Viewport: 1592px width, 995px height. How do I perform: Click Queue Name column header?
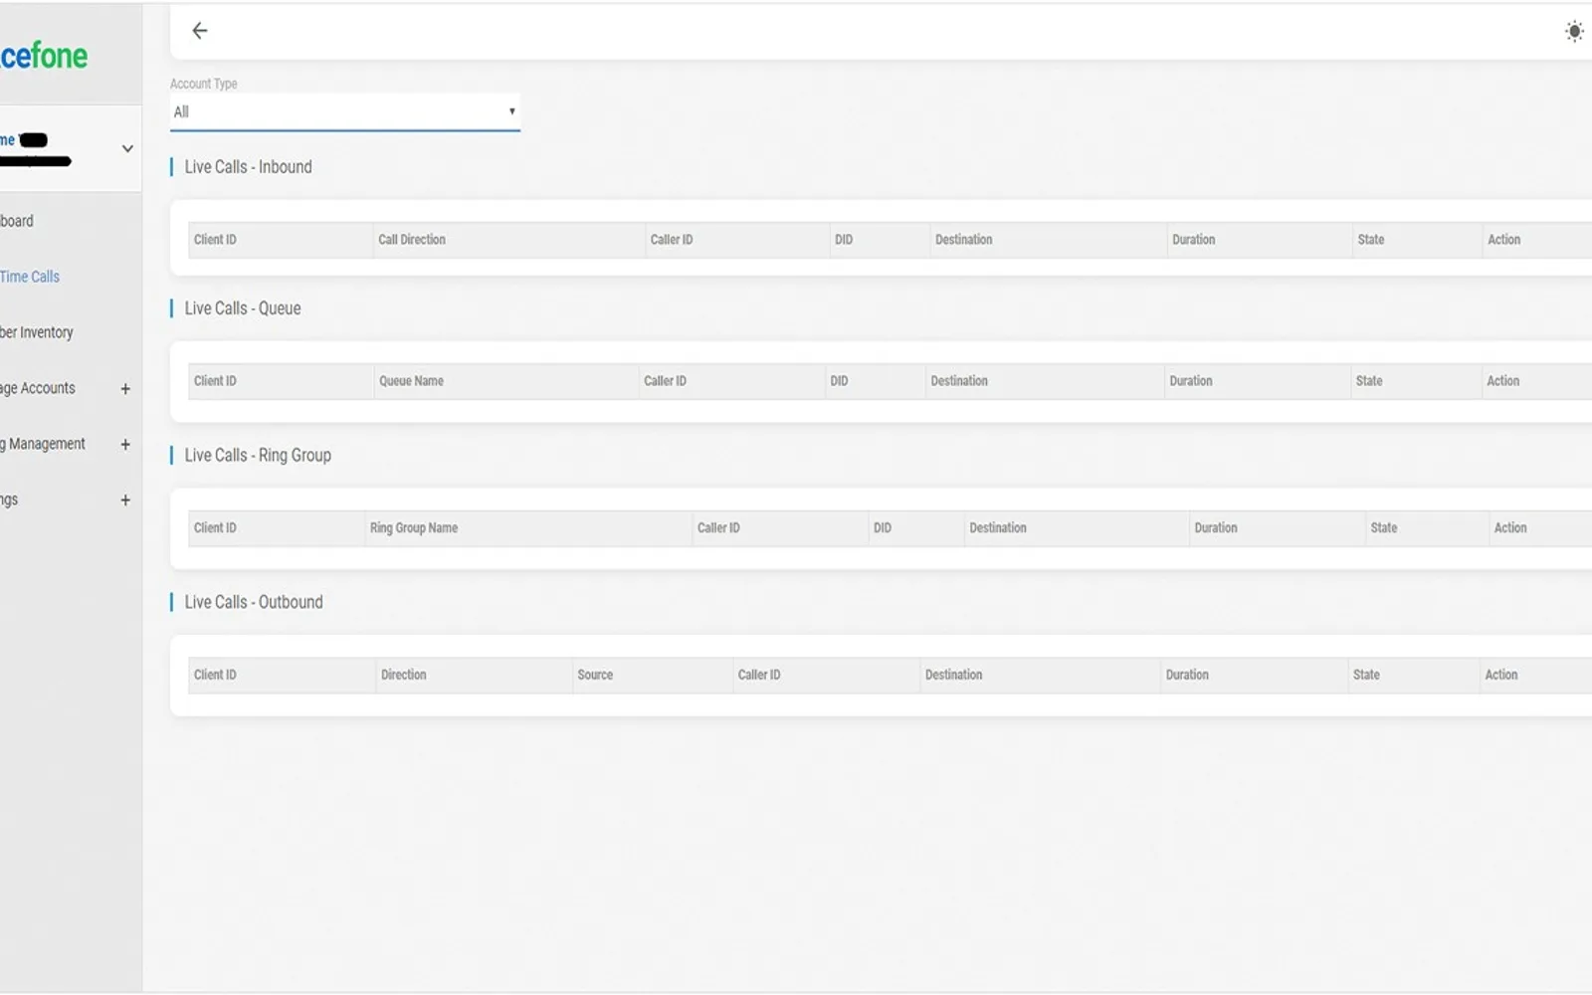click(x=411, y=381)
